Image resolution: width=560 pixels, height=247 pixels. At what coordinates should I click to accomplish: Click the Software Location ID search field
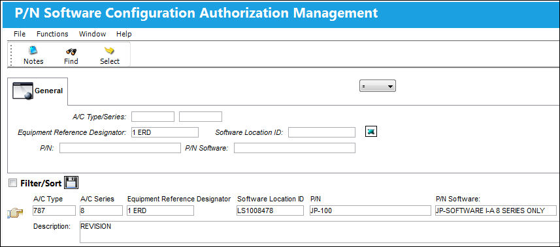pos(321,132)
